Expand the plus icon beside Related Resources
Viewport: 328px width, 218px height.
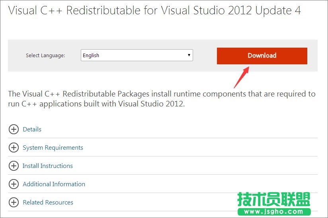click(x=14, y=203)
